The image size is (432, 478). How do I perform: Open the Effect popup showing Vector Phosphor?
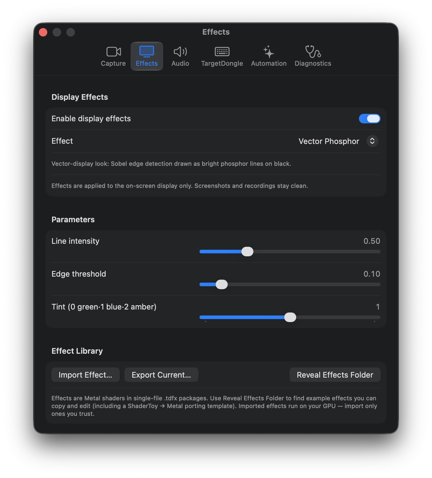(x=338, y=141)
